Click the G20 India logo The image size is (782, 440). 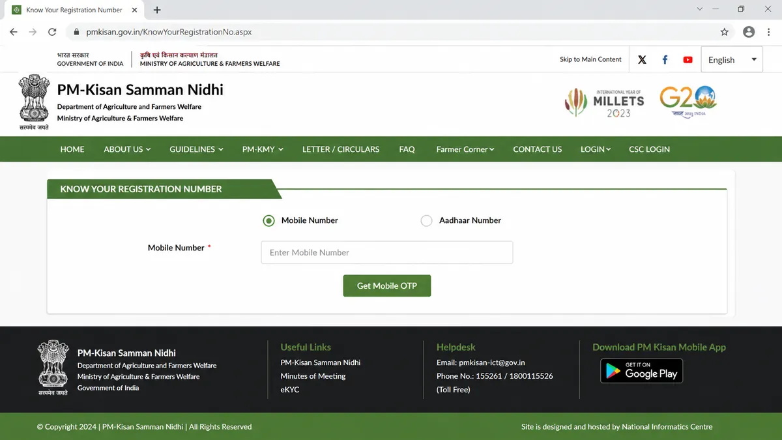(x=688, y=102)
